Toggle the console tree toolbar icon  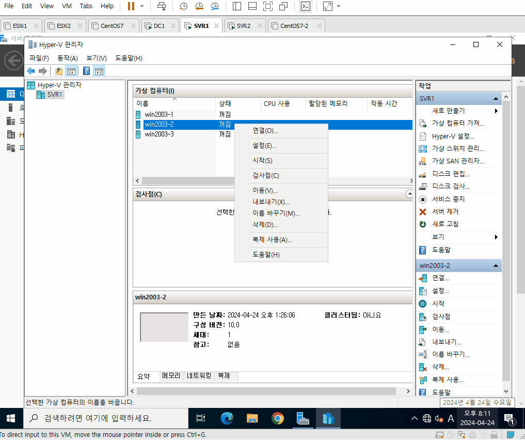[71, 71]
